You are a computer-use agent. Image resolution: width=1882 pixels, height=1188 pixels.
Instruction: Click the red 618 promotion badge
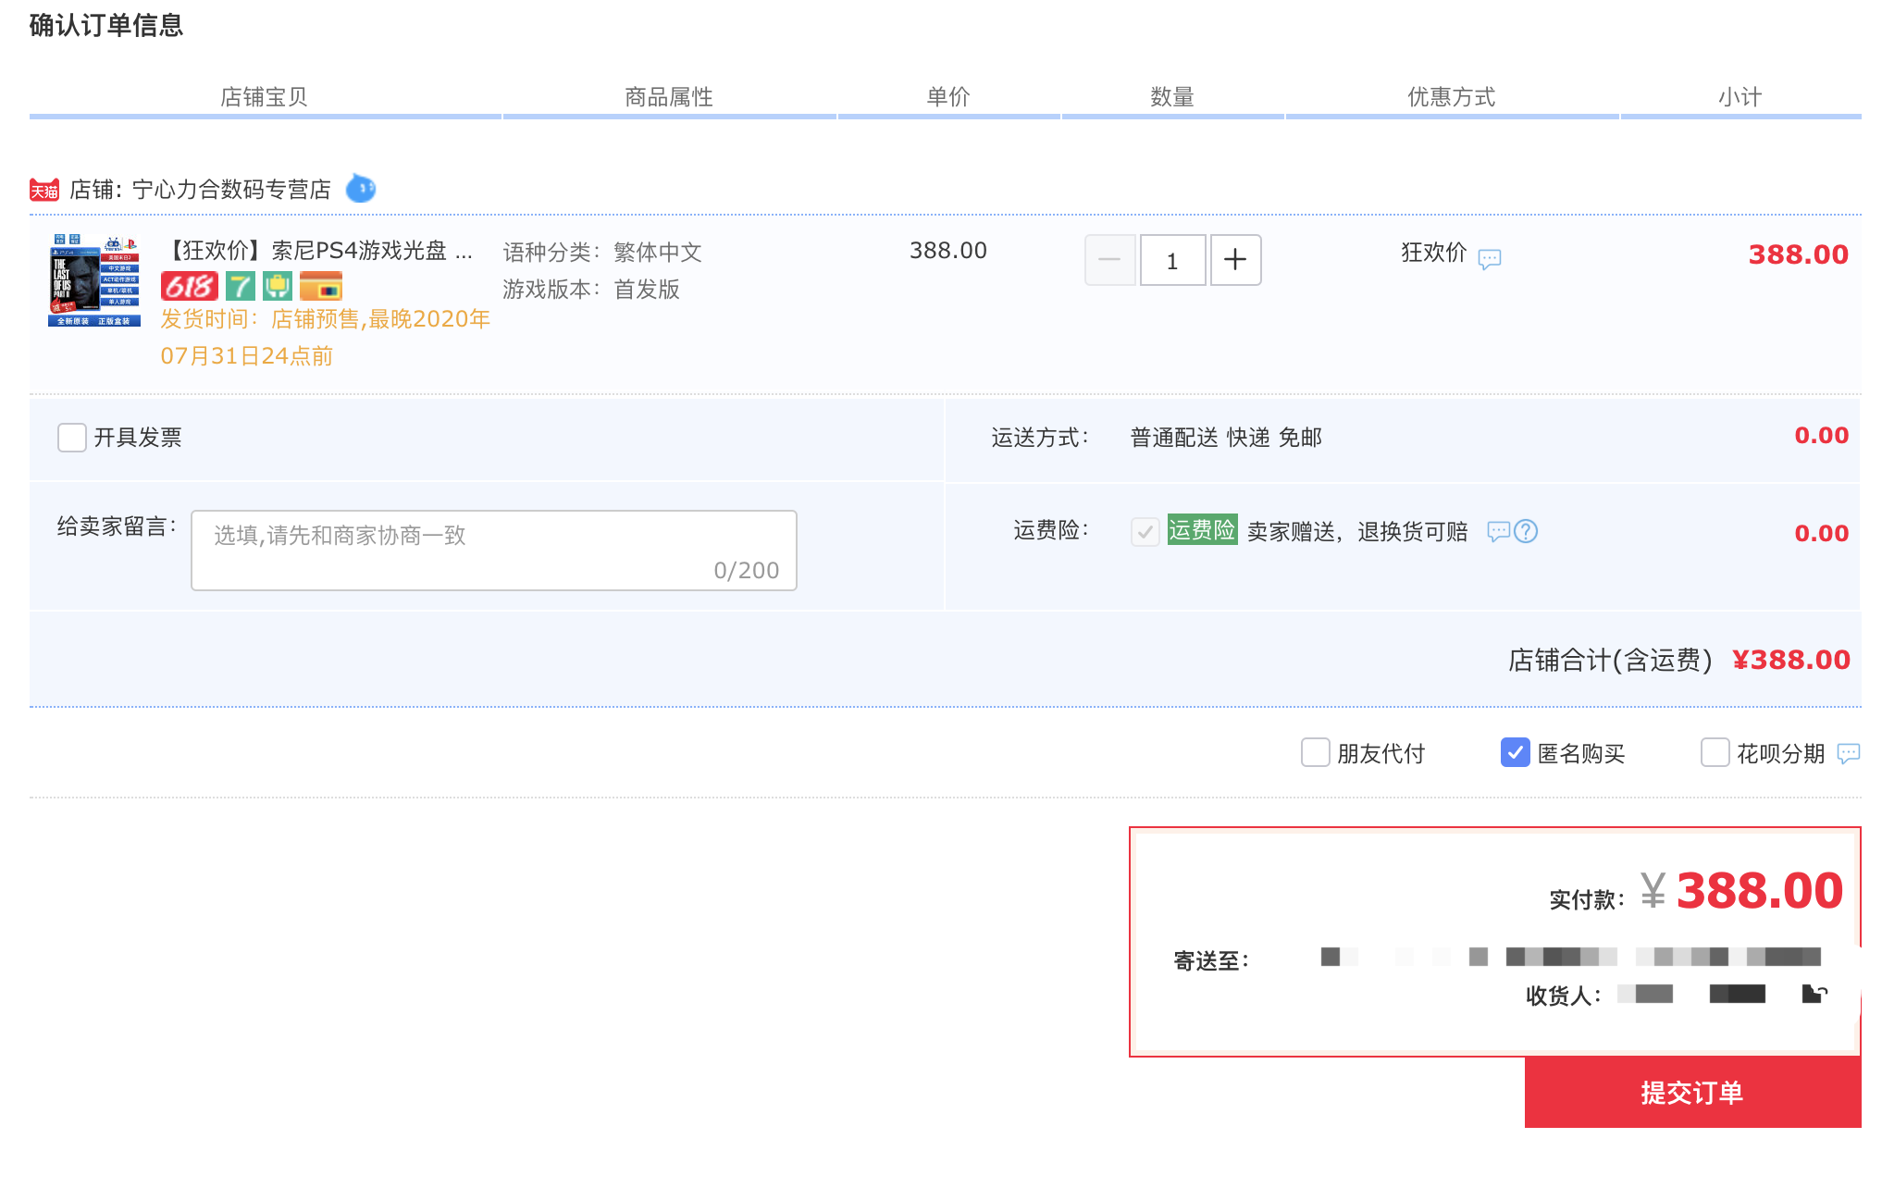pyautogui.click(x=190, y=286)
